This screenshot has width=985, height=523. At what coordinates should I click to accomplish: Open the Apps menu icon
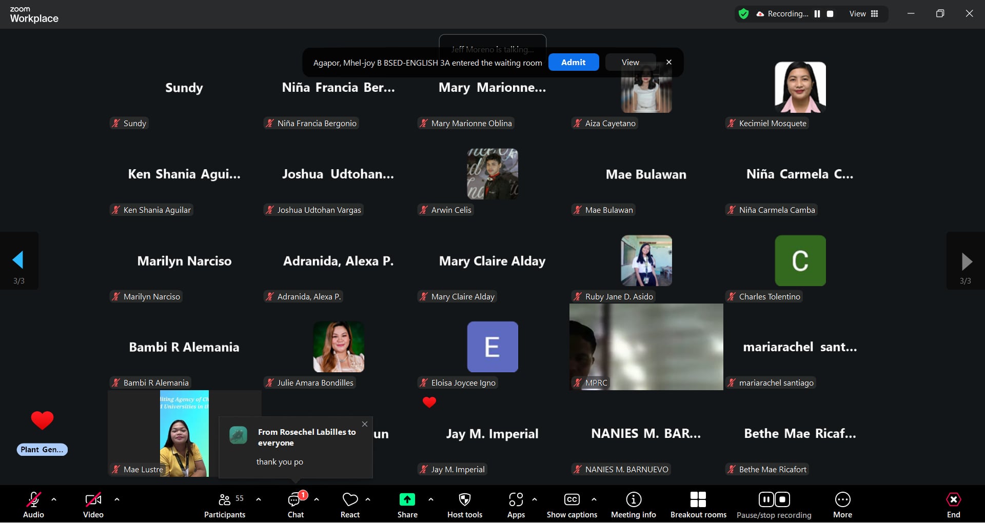(x=516, y=505)
